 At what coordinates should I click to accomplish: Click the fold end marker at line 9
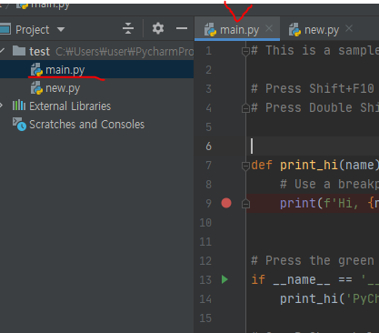point(245,204)
